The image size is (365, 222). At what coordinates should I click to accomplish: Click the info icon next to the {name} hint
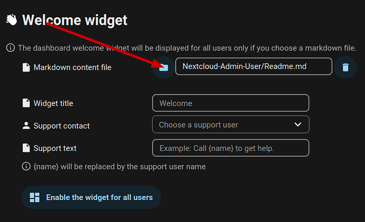point(25,167)
